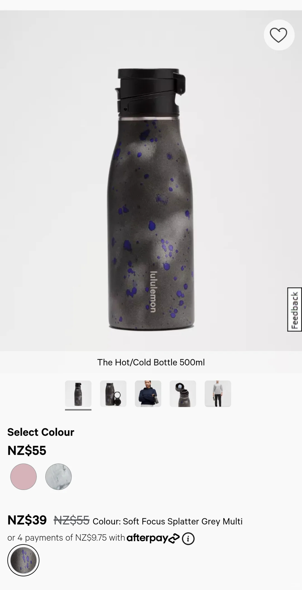Click the Colour: Soft Focus Splatter label
The width and height of the screenshot is (302, 590).
pyautogui.click(x=167, y=521)
